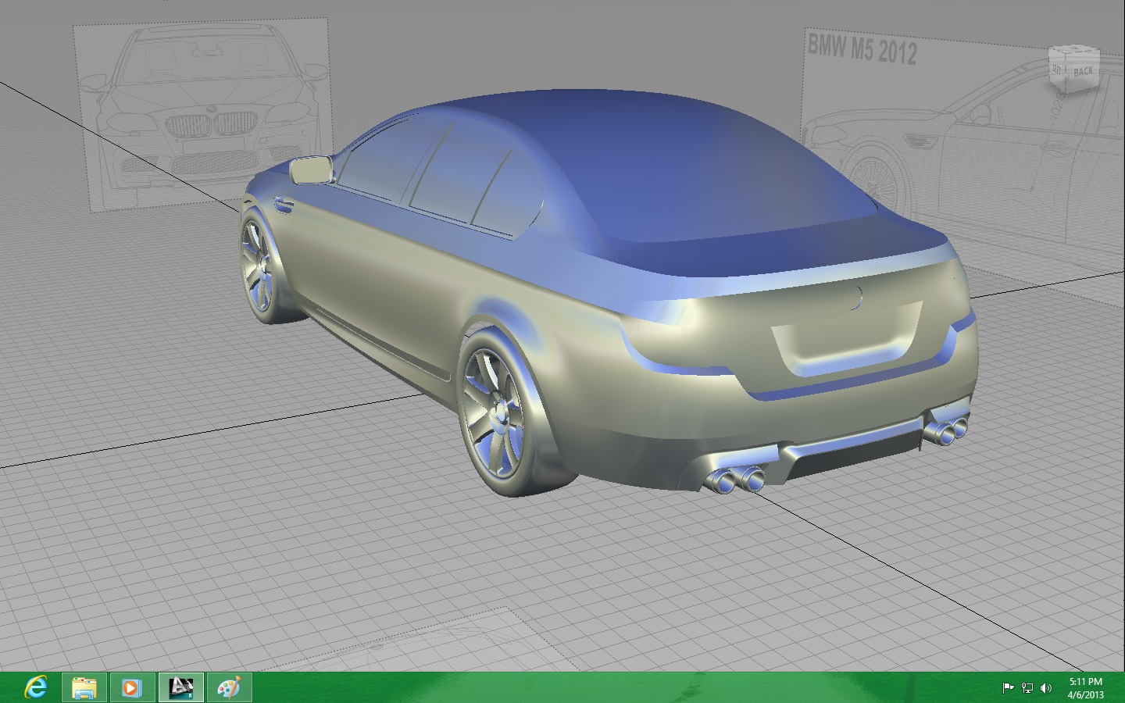Click the network icon in the system tray
The height and width of the screenshot is (703, 1125).
(x=1026, y=687)
